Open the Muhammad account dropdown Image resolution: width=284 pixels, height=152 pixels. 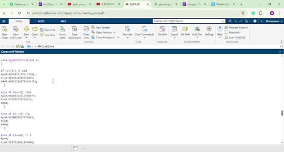click(274, 21)
